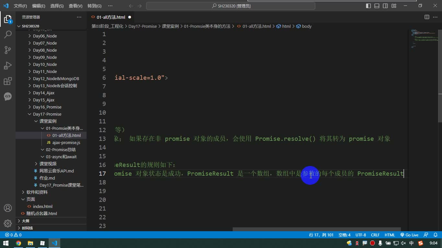Expand the 大纲 outline section
Image resolution: width=442 pixels, height=248 pixels.
tap(25, 221)
